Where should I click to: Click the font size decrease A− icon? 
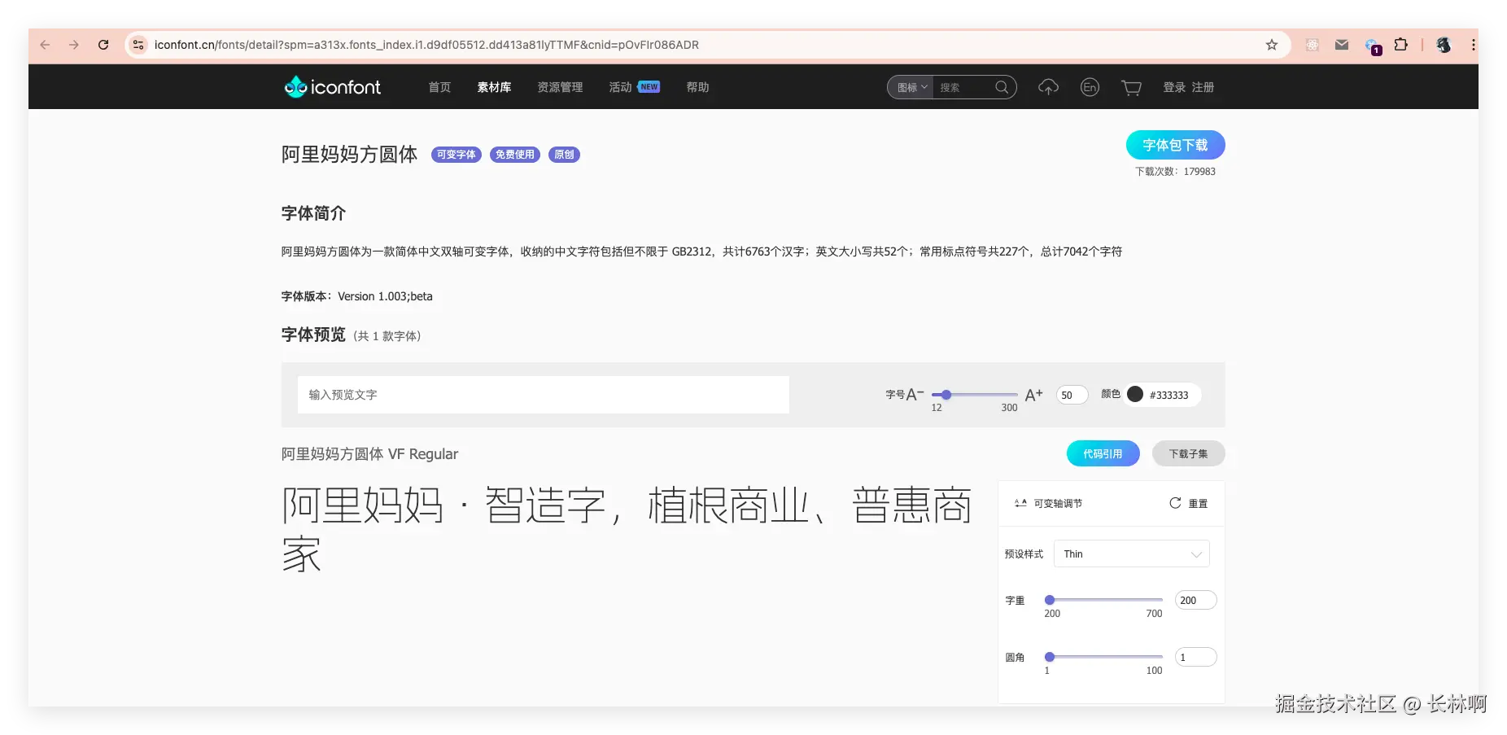pos(915,394)
